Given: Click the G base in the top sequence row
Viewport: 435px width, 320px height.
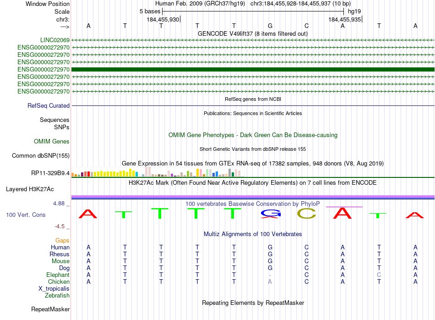Looking at the screenshot, I should [270, 26].
